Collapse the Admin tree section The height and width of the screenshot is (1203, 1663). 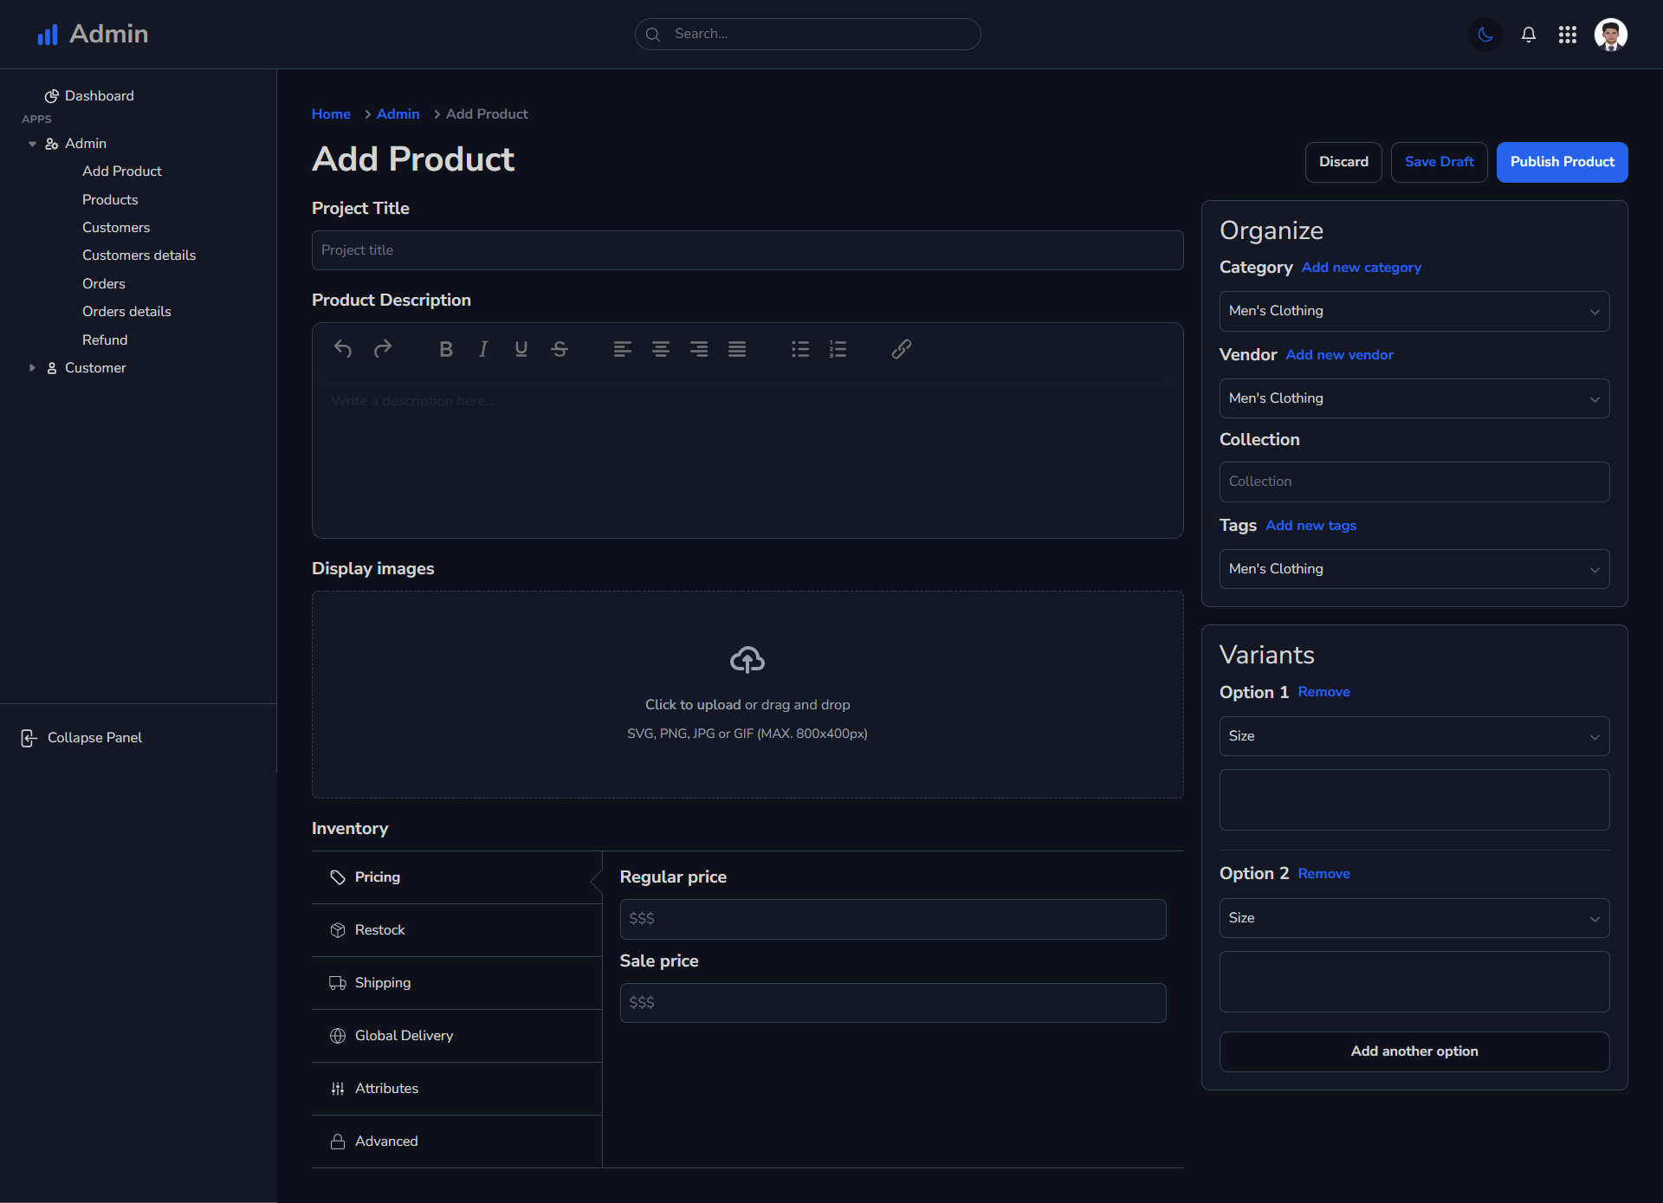32,144
